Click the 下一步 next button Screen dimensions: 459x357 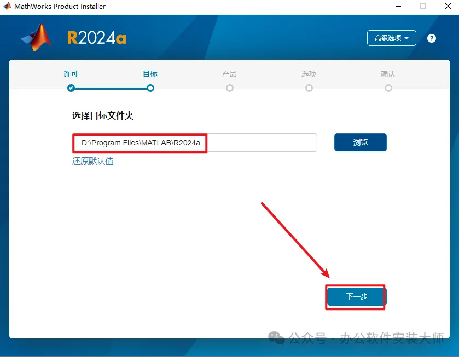(x=357, y=296)
